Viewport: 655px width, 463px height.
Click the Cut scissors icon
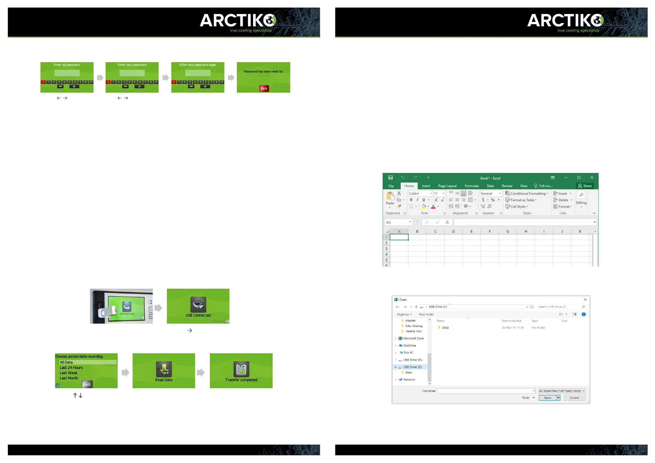(x=399, y=194)
